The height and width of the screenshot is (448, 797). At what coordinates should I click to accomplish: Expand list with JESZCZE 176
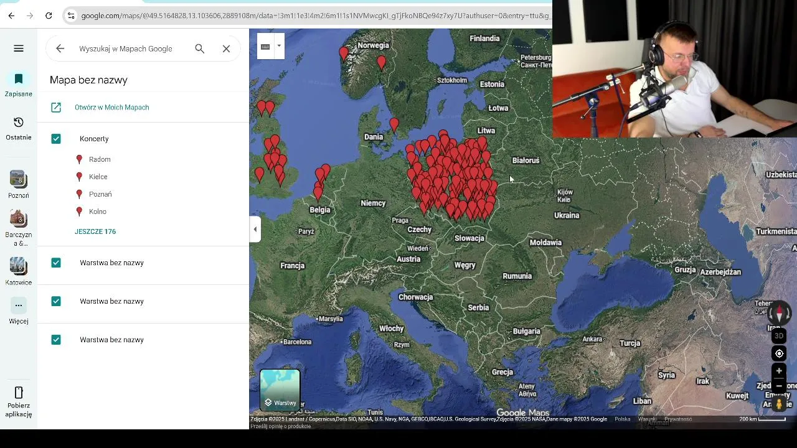95,231
